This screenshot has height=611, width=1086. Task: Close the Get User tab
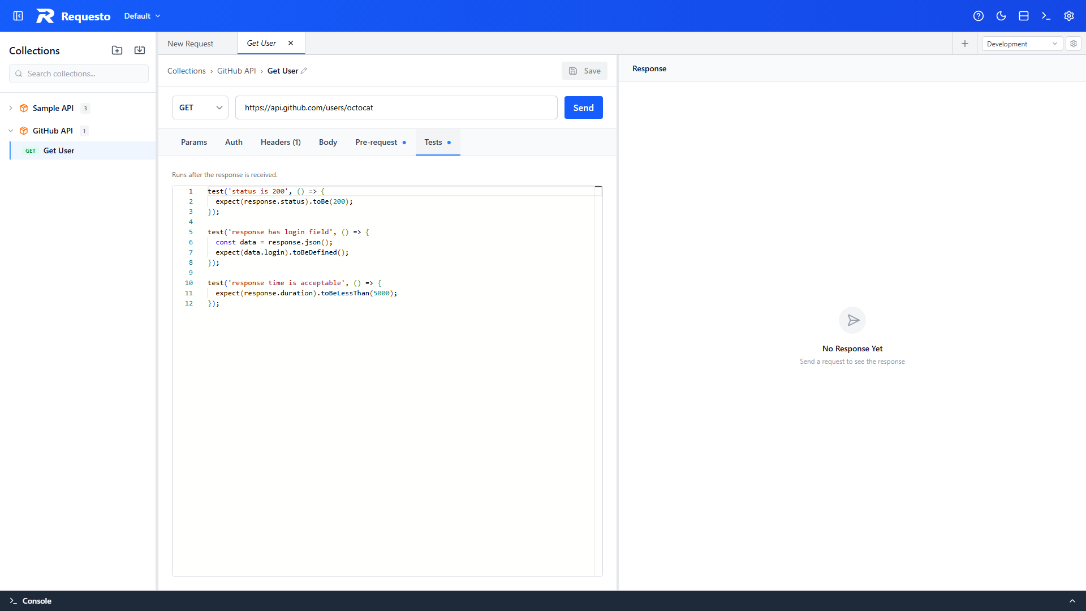(x=291, y=43)
